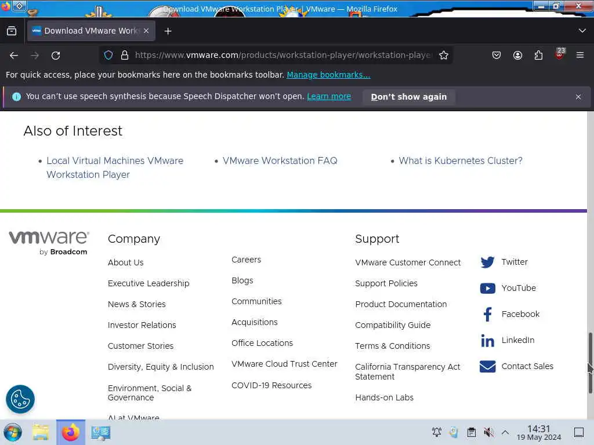This screenshot has width=594, height=445.
Task: Open the Office Locations link
Action: click(262, 343)
